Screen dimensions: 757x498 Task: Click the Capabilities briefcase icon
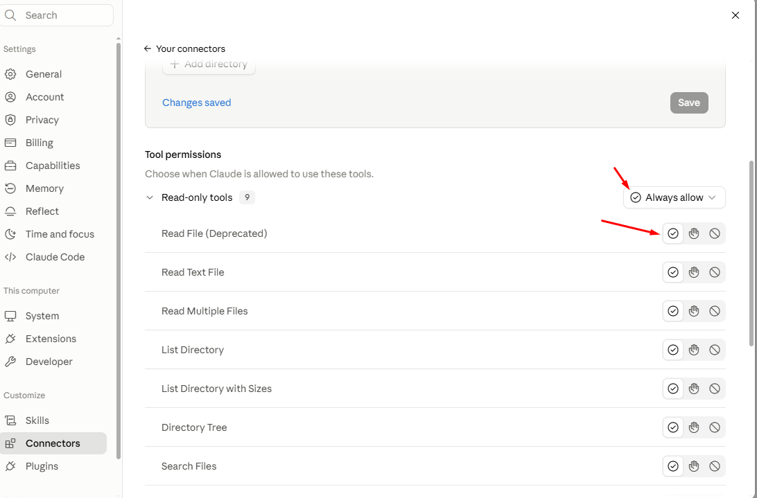coord(10,166)
